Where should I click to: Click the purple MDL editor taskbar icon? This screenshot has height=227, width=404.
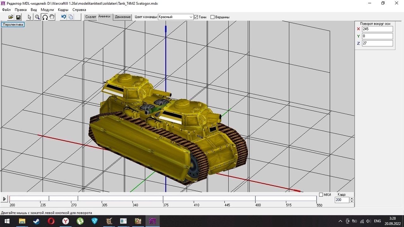point(152,221)
